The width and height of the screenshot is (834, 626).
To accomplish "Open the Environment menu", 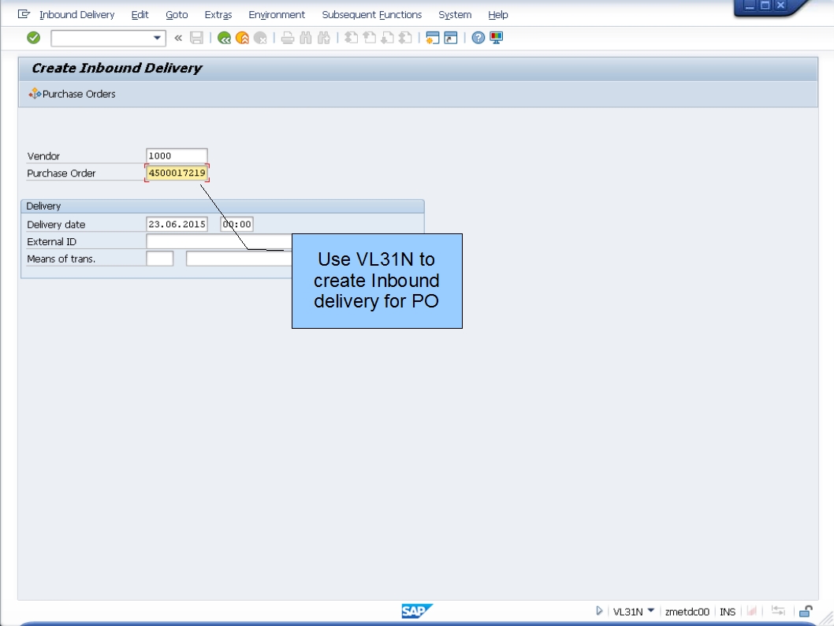I will [277, 14].
